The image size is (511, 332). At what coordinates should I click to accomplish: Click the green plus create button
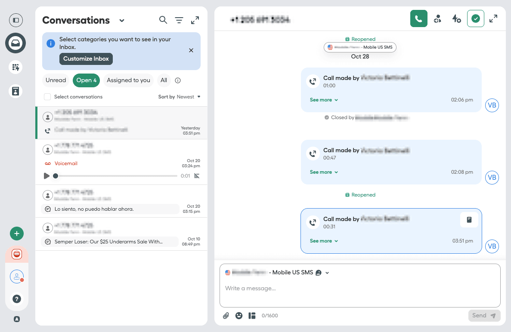17,234
